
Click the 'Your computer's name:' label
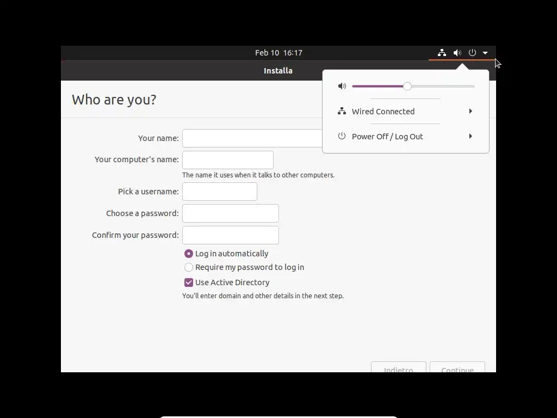(x=137, y=159)
